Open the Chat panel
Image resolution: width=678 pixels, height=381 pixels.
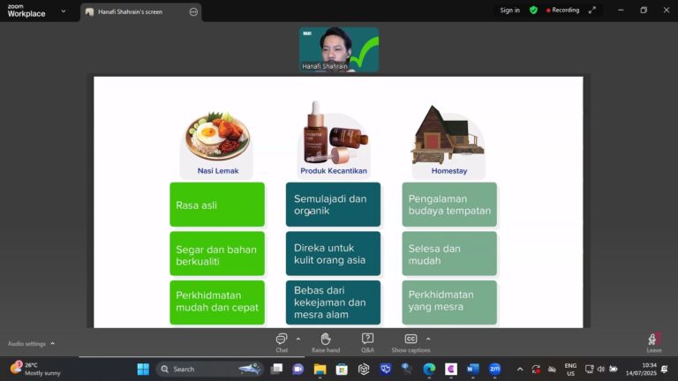tap(282, 341)
